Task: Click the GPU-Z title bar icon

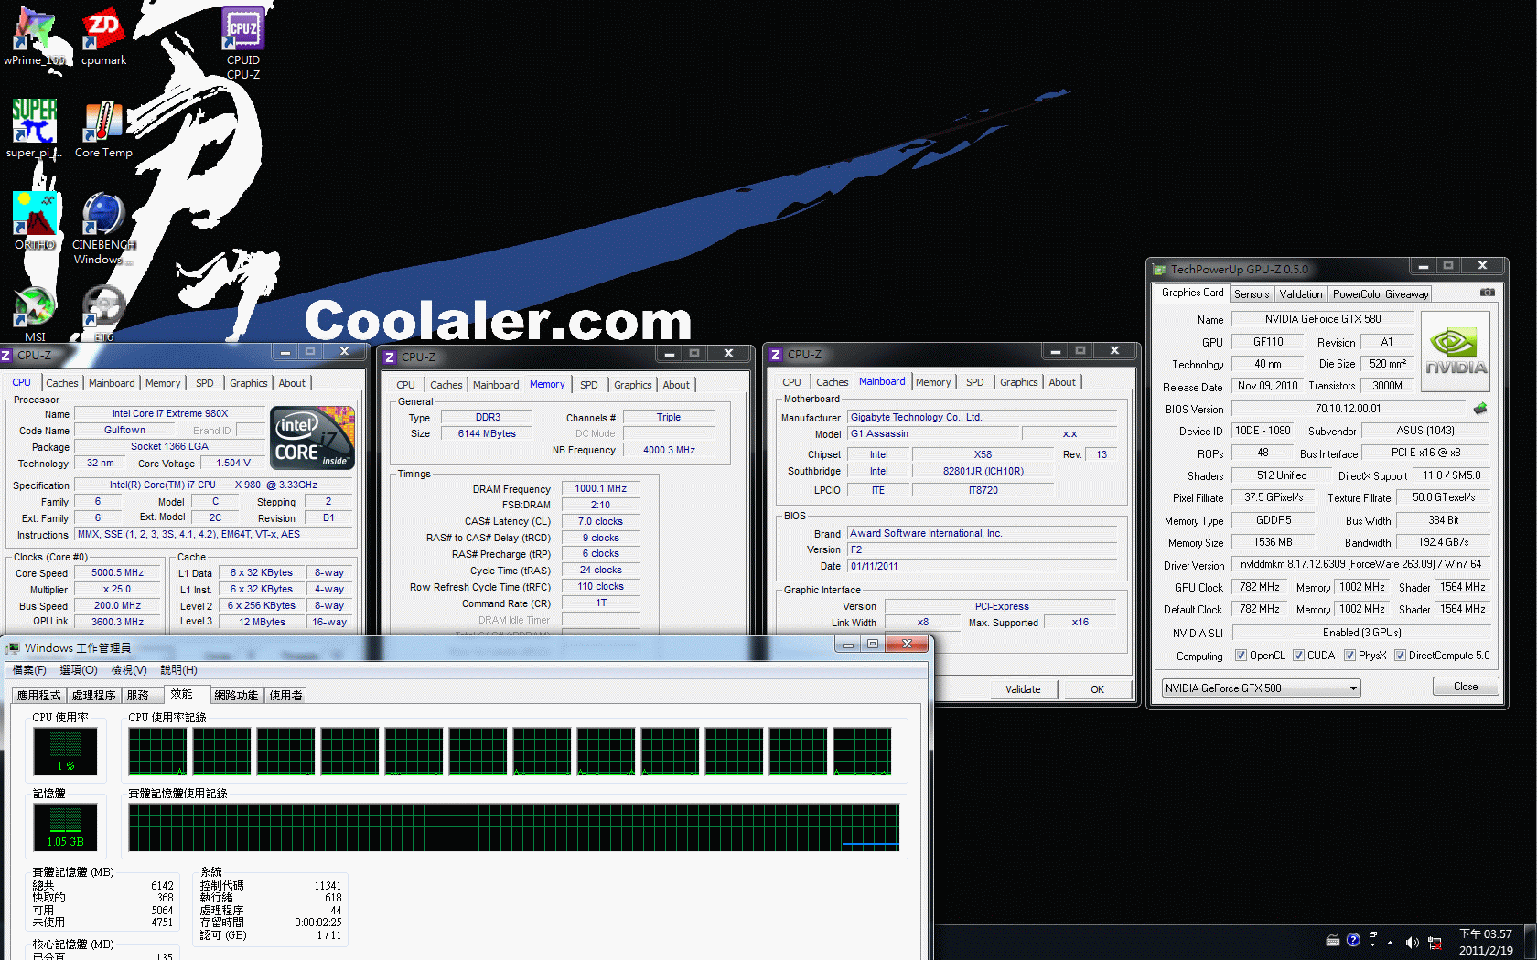Action: pos(1159,270)
